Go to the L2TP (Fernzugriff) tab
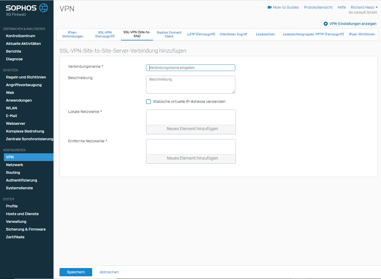The image size is (381, 279). [201, 34]
